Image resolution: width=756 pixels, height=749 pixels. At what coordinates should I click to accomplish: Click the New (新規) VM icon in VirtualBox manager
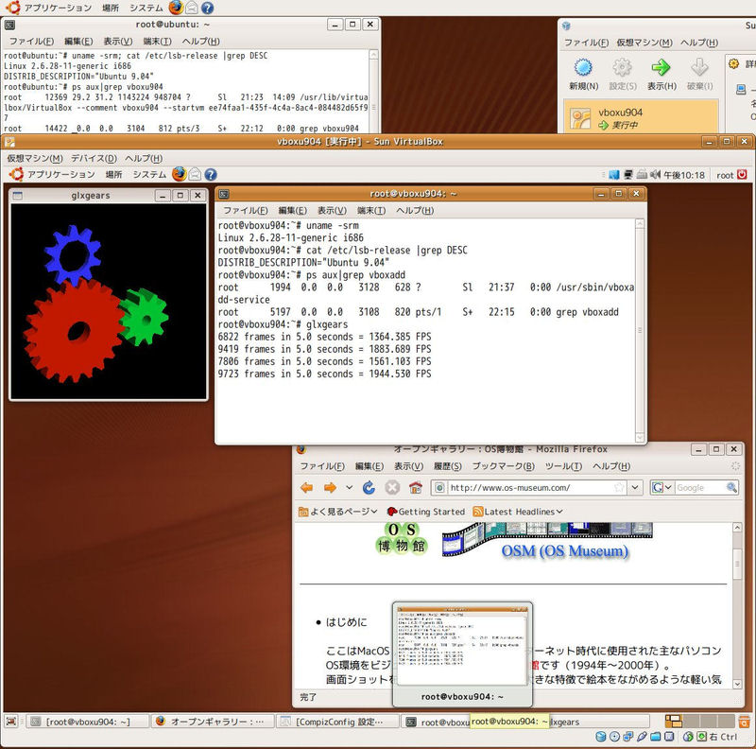pyautogui.click(x=583, y=67)
